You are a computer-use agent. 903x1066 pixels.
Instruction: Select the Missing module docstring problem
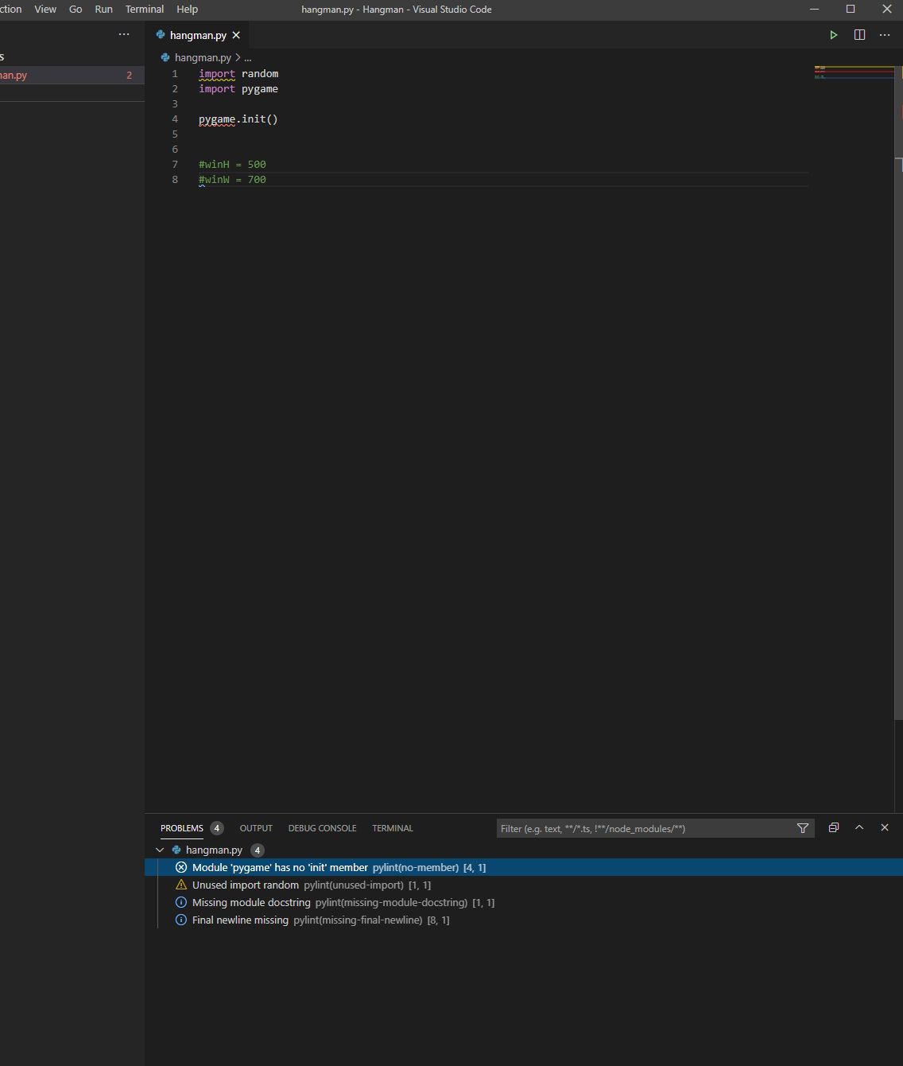click(x=524, y=902)
